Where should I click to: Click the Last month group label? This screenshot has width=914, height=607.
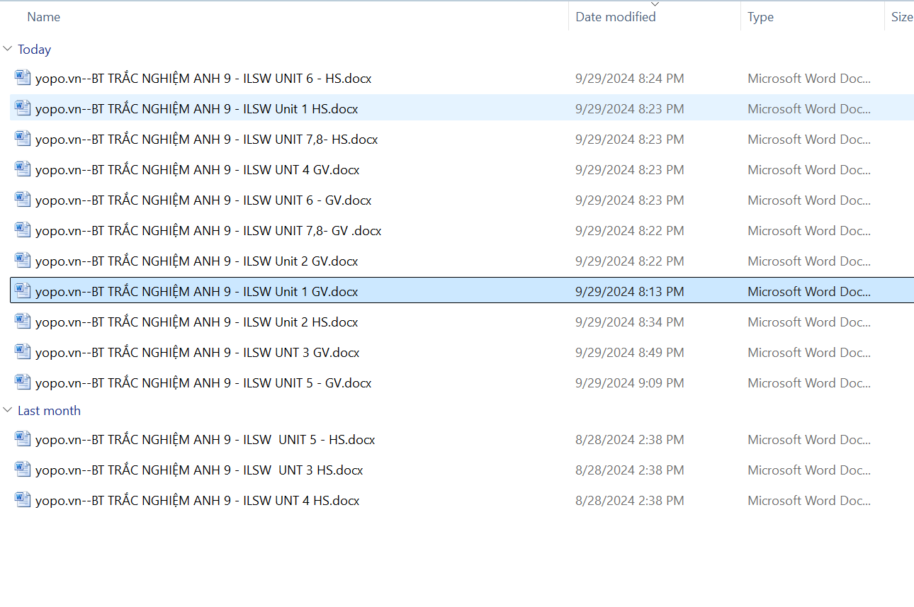pos(49,411)
